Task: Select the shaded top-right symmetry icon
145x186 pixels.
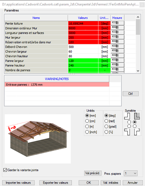Action: [137, 116]
